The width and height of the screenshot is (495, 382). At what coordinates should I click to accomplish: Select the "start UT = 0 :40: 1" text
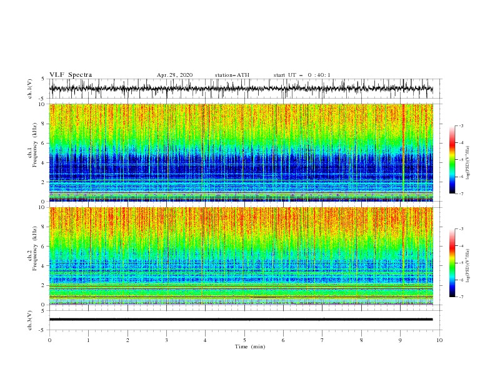pyautogui.click(x=302, y=75)
